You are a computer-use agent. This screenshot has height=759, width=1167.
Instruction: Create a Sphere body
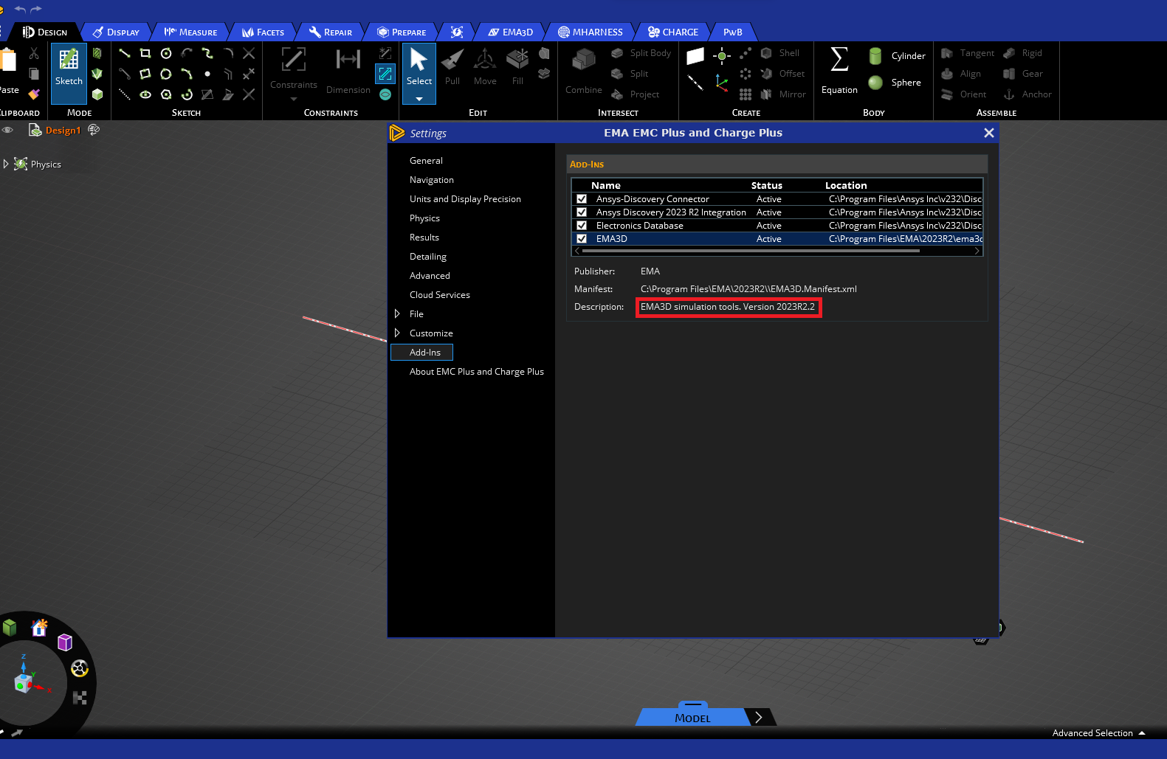tap(895, 83)
